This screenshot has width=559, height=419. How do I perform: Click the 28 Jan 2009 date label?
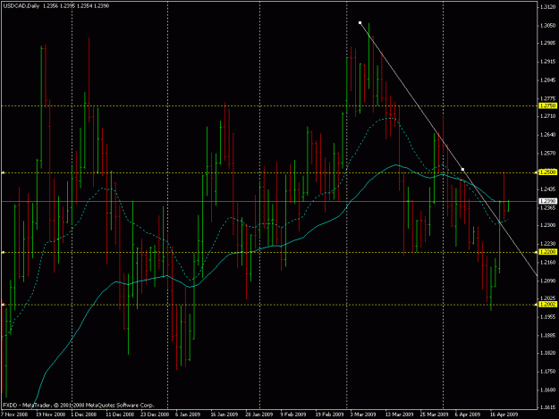coord(258,415)
